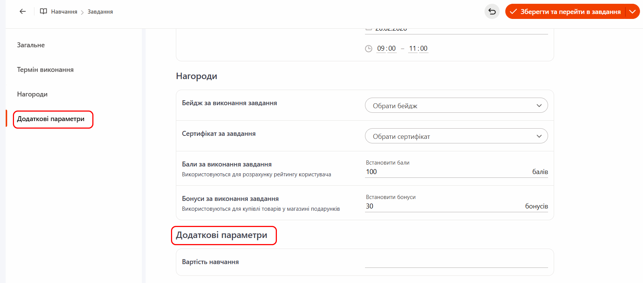Click the 09:00 start time

386,48
